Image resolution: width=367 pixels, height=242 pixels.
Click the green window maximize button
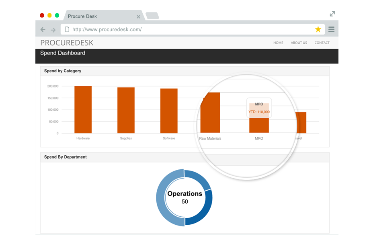point(57,15)
